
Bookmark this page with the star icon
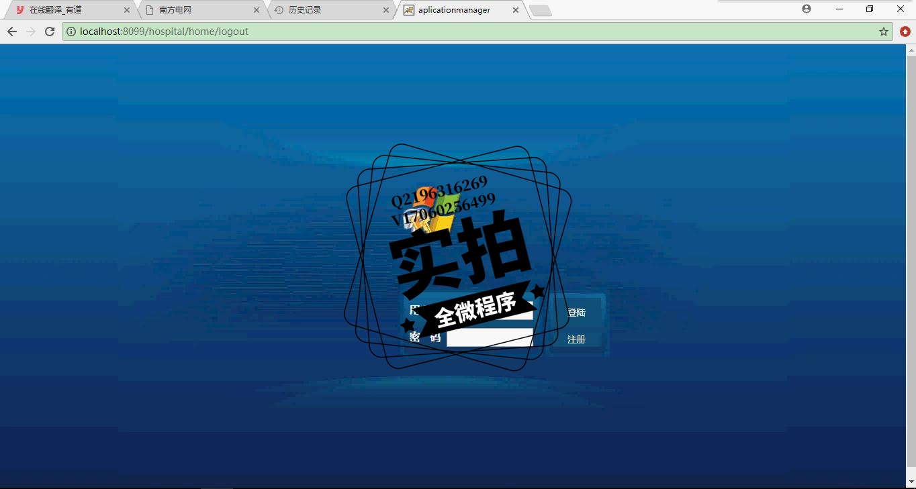(x=884, y=32)
